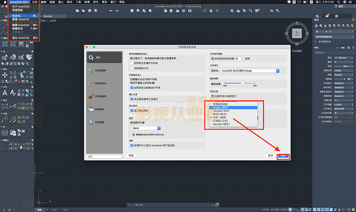This screenshot has width=356, height=212.
Task: Click the redo arrow in main toolbar
Action: (117, 11)
